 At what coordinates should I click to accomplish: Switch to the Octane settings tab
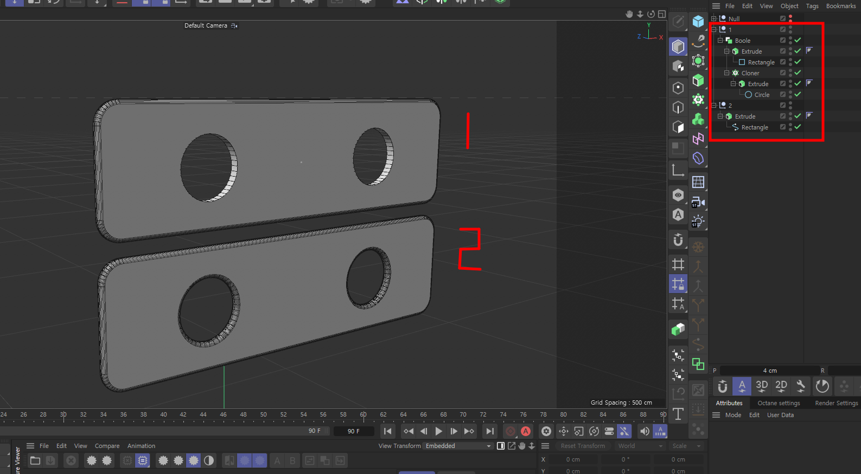tap(779, 403)
